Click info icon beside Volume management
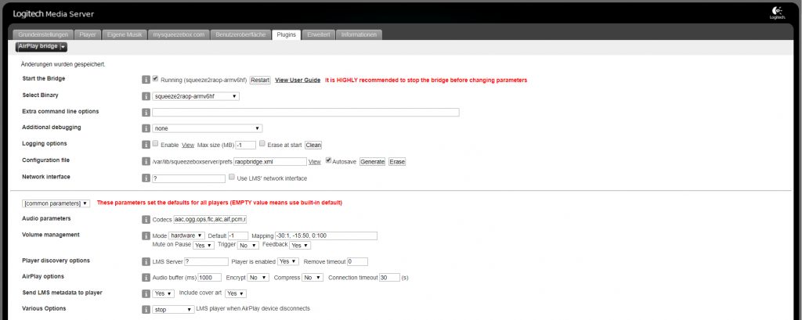802x320 pixels. click(x=146, y=236)
